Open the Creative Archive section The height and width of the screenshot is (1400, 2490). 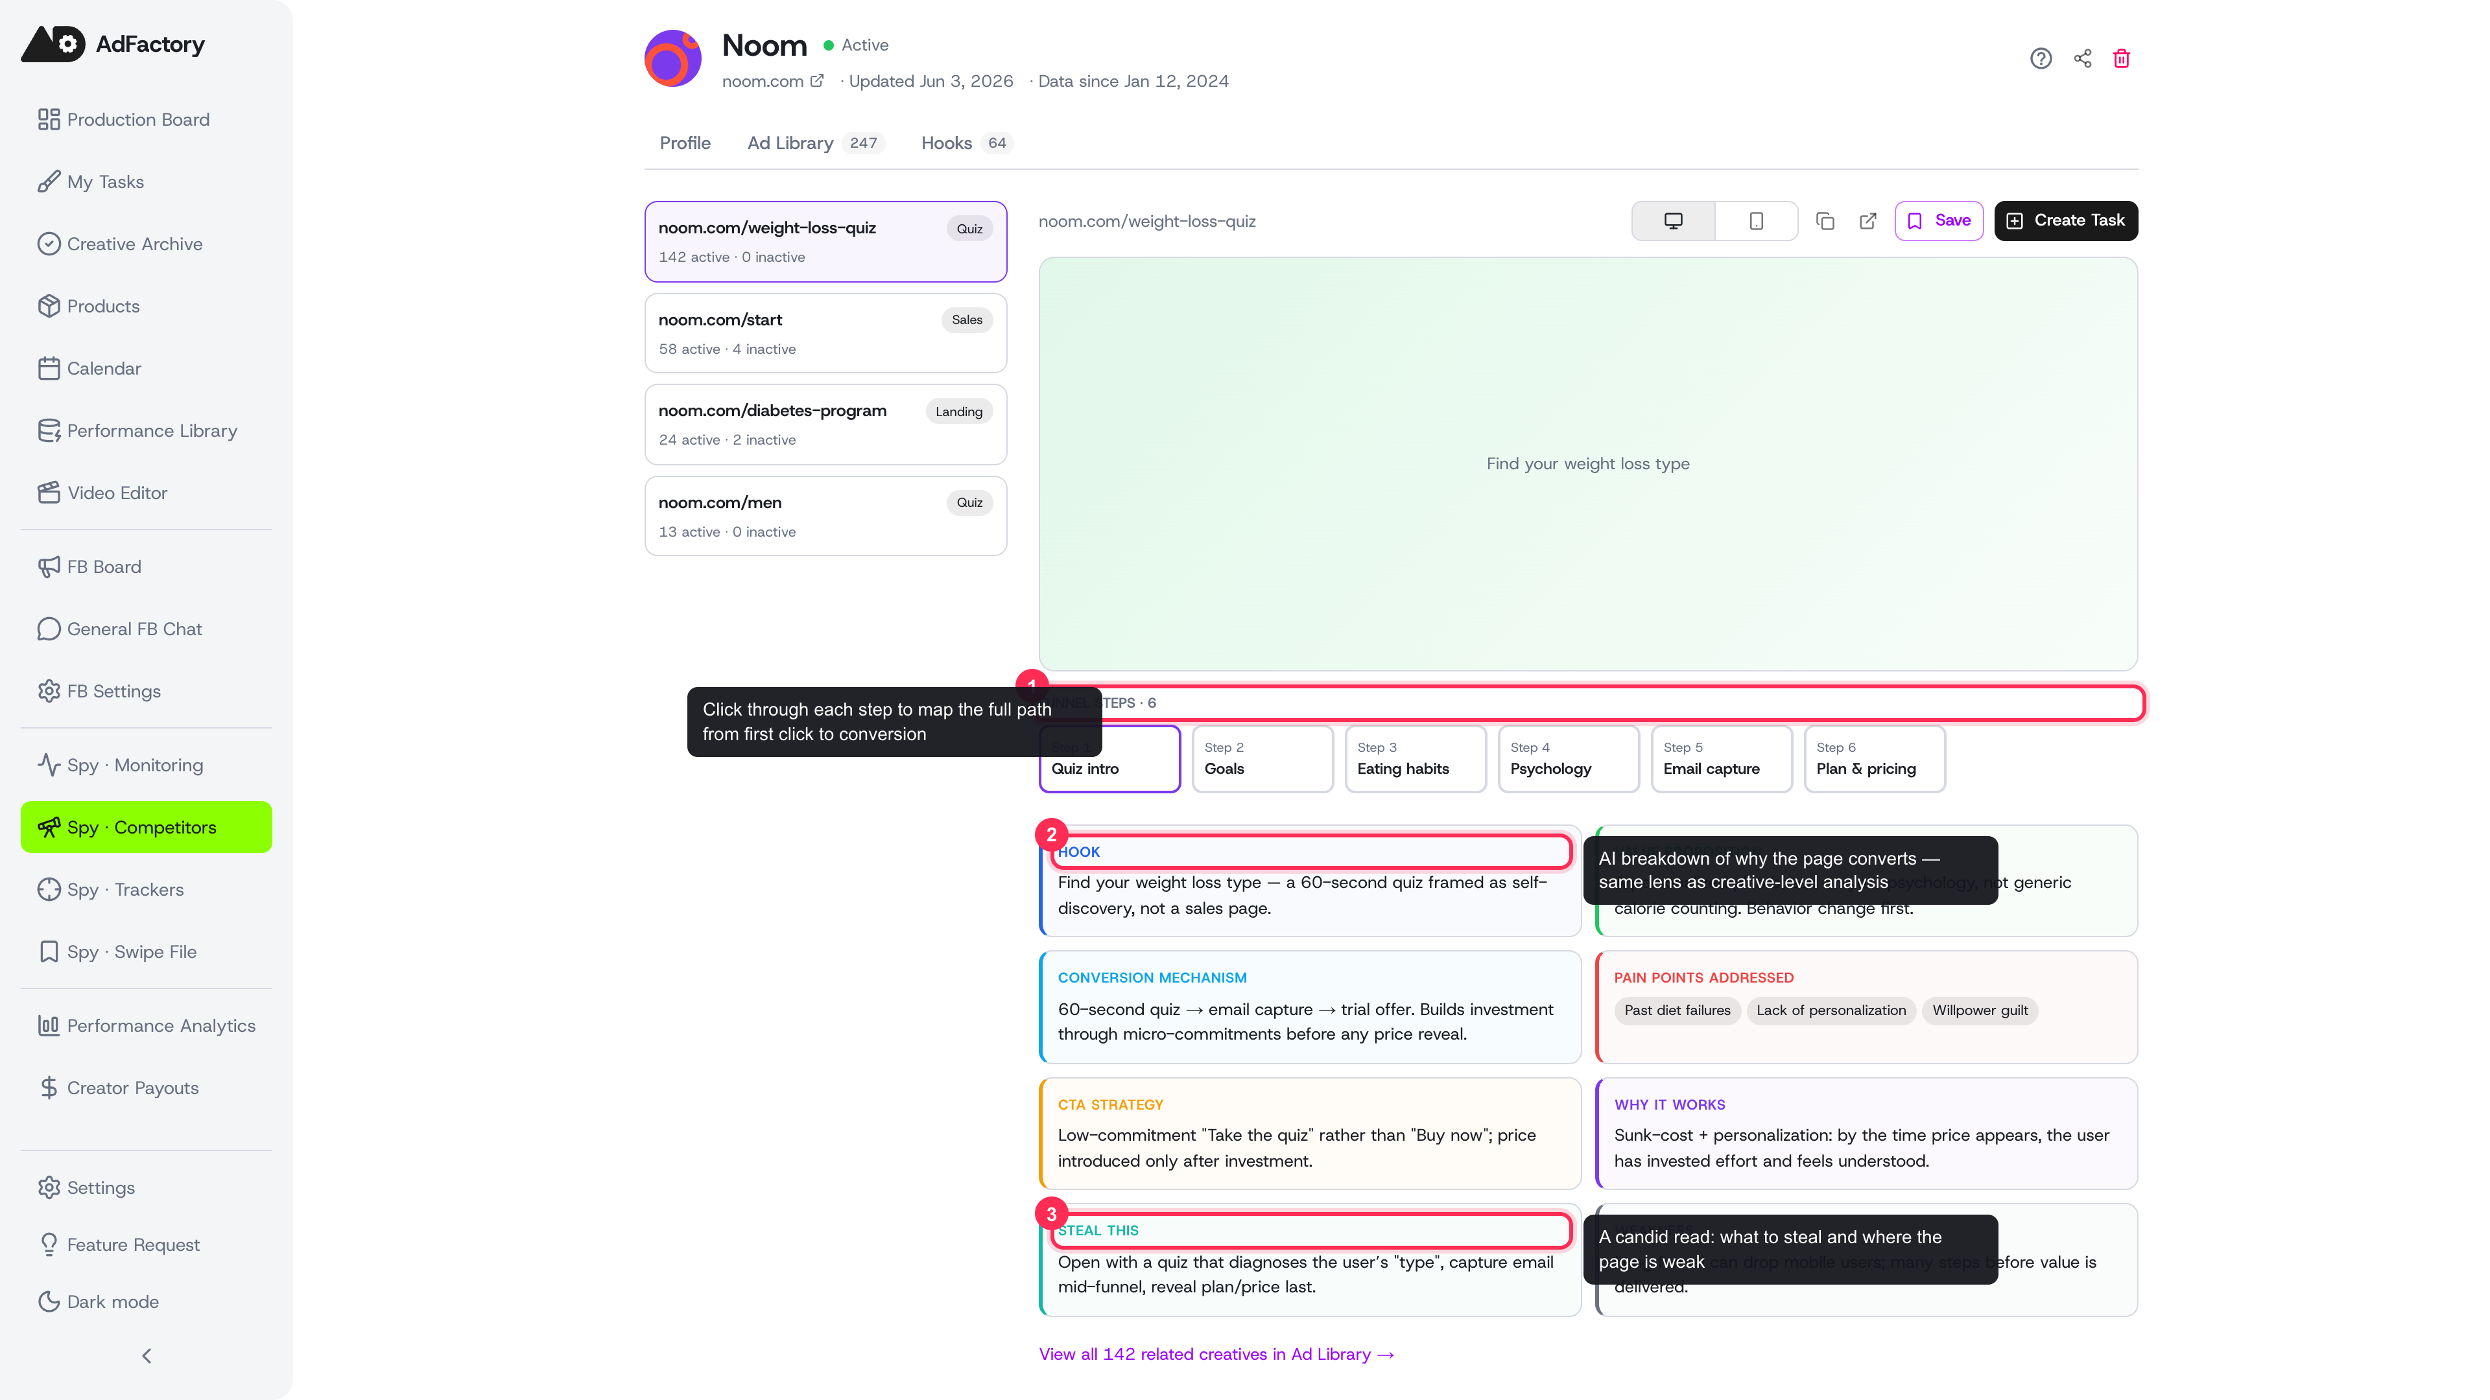coord(146,244)
